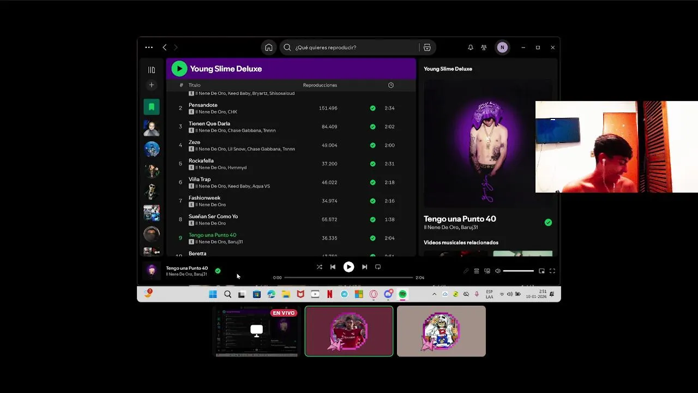The width and height of the screenshot is (698, 393).
Task: Open Spotify icon on the taskbar
Action: (402, 294)
